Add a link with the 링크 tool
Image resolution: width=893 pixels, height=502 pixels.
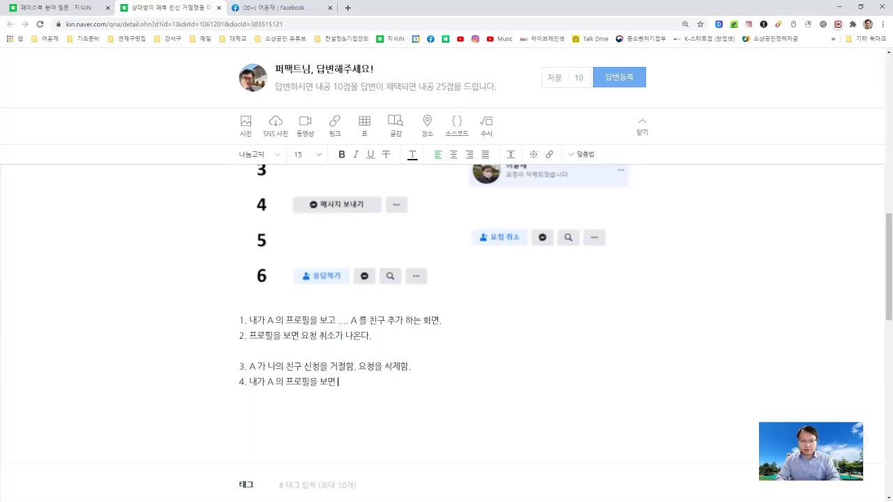tap(335, 126)
